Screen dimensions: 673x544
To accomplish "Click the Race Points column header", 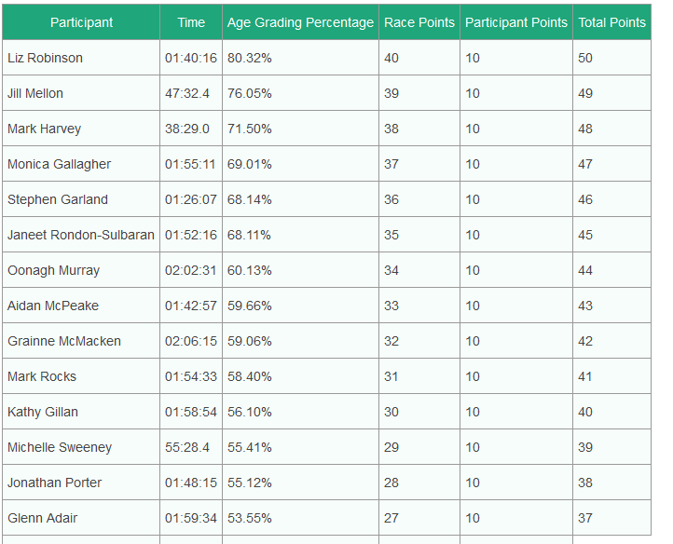I will (419, 22).
